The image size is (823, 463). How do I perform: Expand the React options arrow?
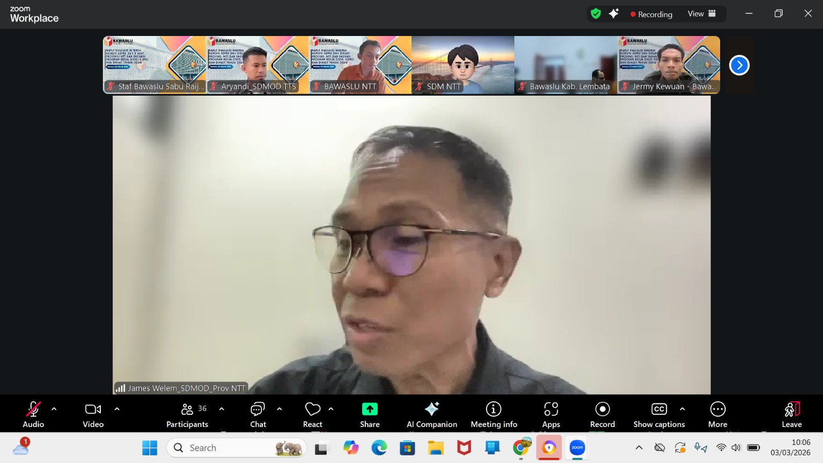point(331,409)
